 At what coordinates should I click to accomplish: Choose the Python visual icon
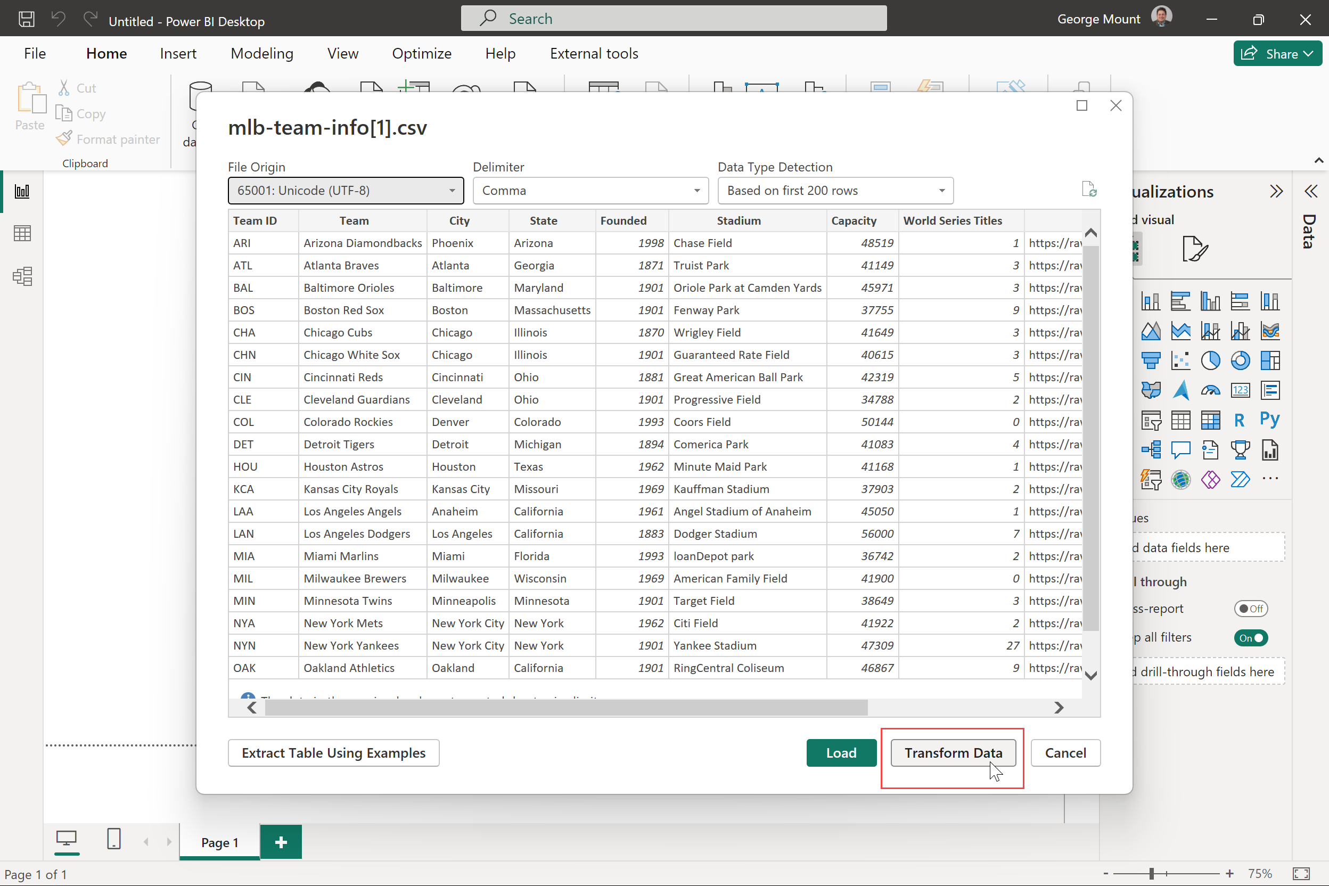[x=1270, y=419]
